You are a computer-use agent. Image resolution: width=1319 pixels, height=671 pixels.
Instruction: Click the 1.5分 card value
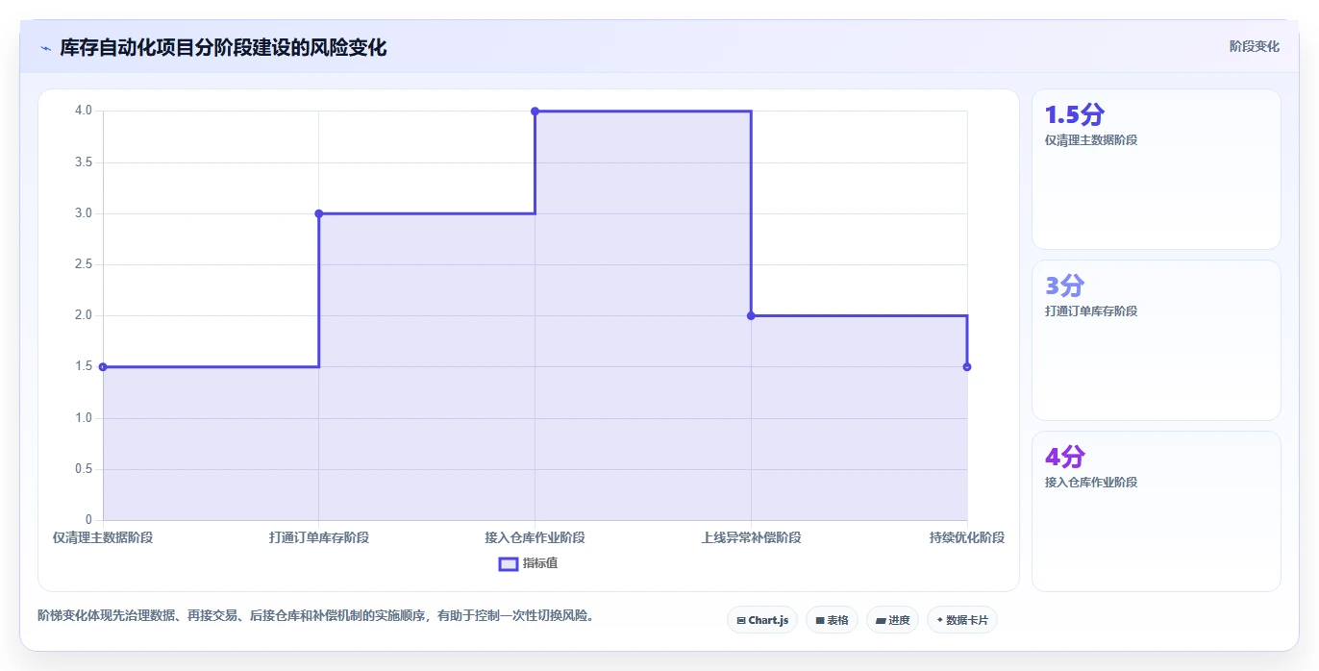click(1075, 114)
